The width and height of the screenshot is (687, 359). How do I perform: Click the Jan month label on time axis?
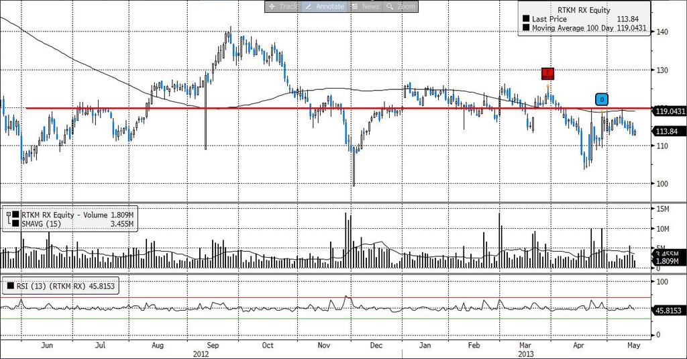(425, 346)
